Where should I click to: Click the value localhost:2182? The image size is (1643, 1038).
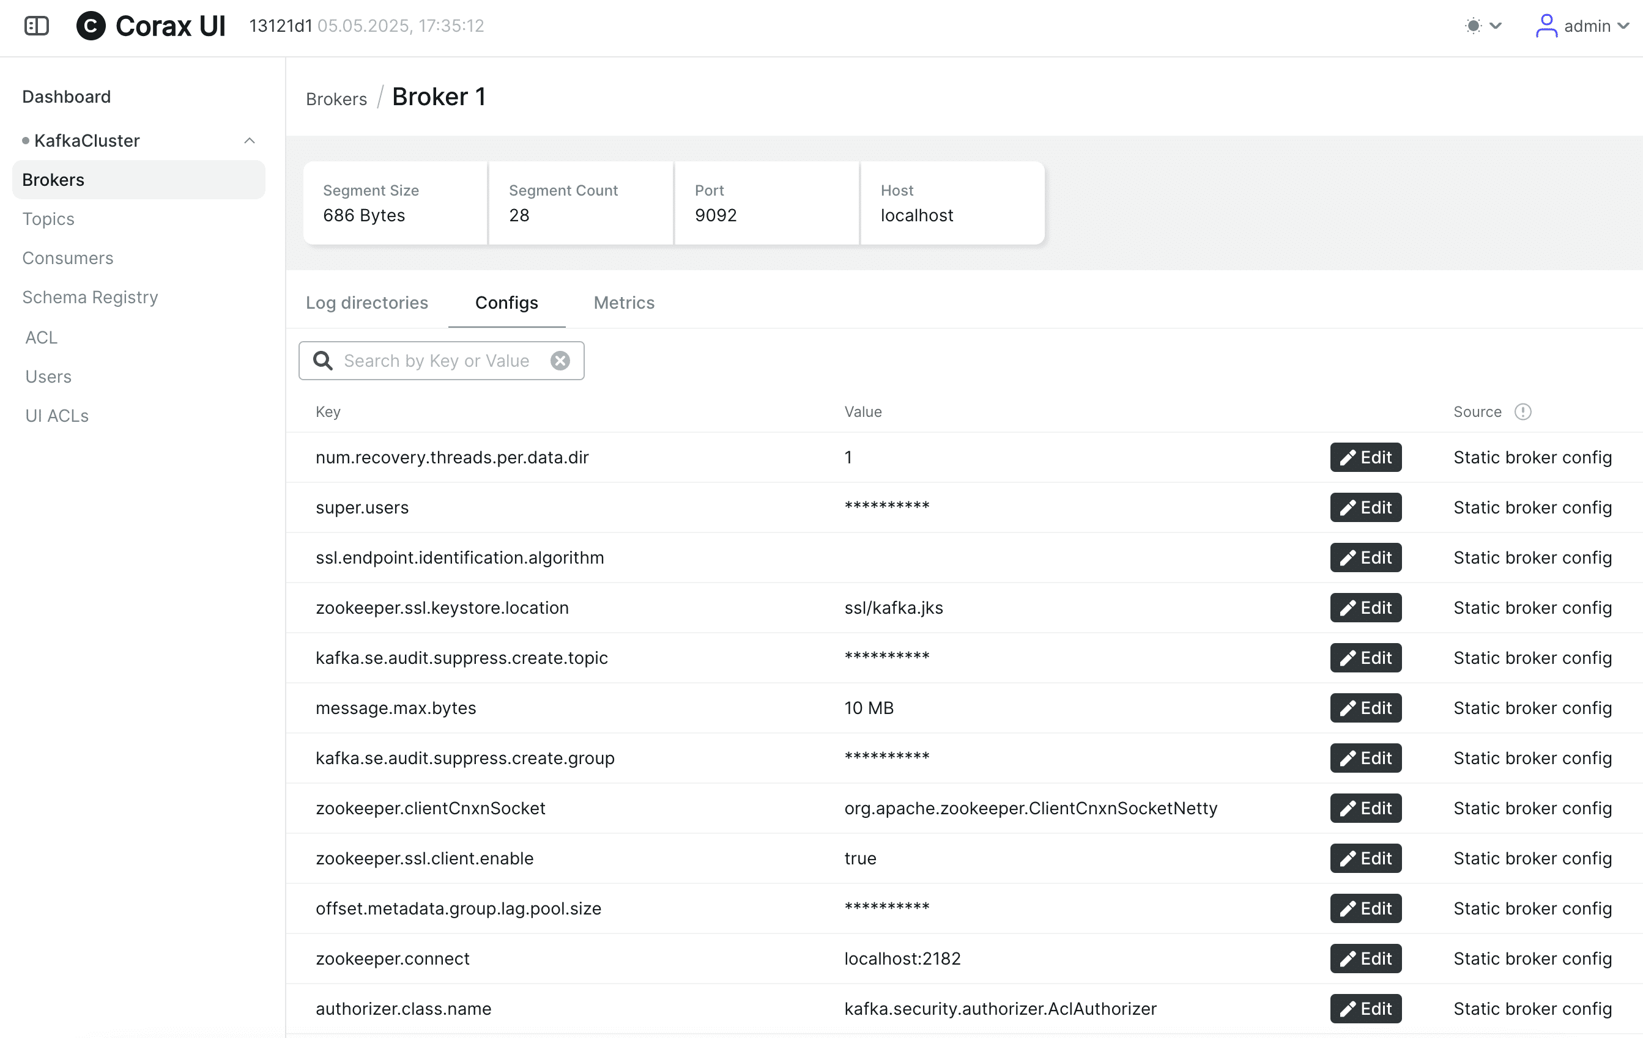coord(903,959)
